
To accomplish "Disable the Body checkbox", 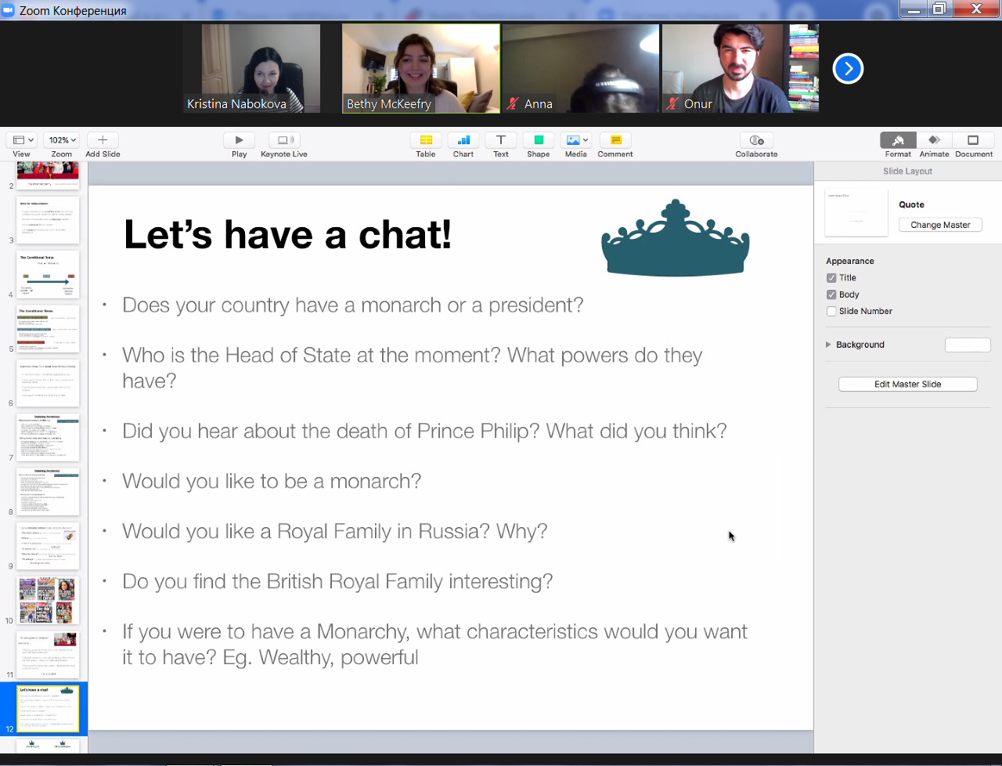I will (x=831, y=294).
